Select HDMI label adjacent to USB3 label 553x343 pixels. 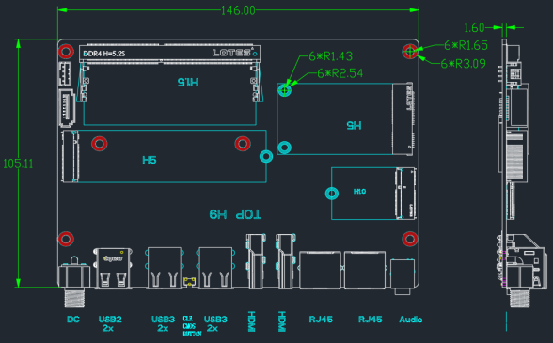click(251, 321)
